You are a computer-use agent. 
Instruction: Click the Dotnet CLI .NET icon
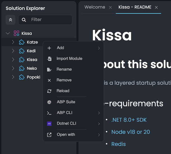[x=49, y=123]
